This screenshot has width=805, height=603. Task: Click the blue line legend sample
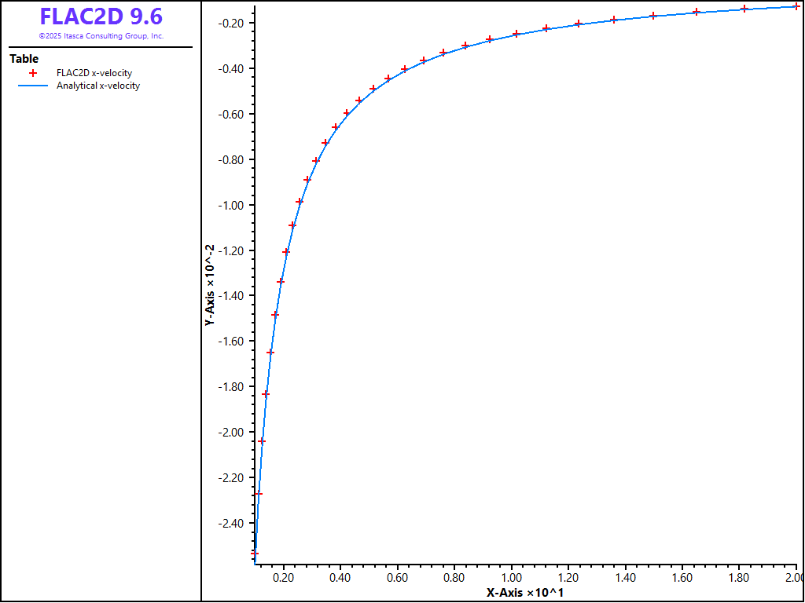[x=33, y=86]
